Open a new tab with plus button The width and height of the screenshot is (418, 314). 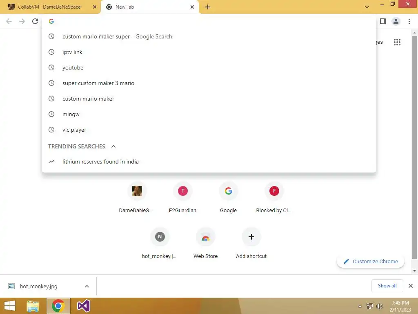point(208,7)
